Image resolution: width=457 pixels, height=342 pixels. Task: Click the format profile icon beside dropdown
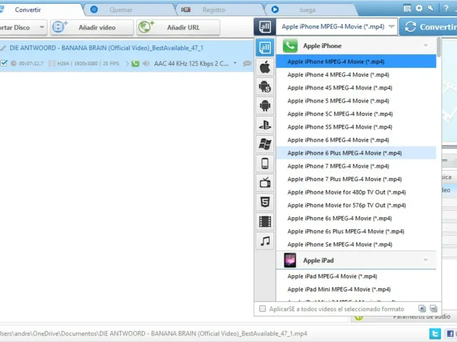(264, 27)
